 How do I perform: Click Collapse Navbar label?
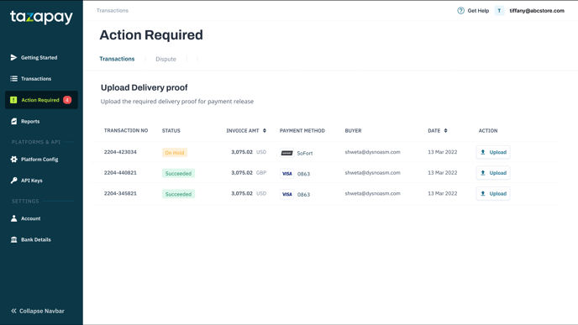point(42,311)
